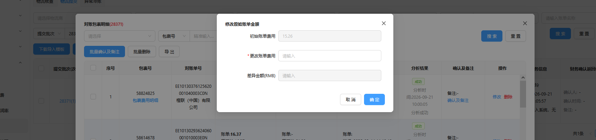Click the 分析结果 column header
The height and width of the screenshot is (140, 596).
[x=420, y=68]
